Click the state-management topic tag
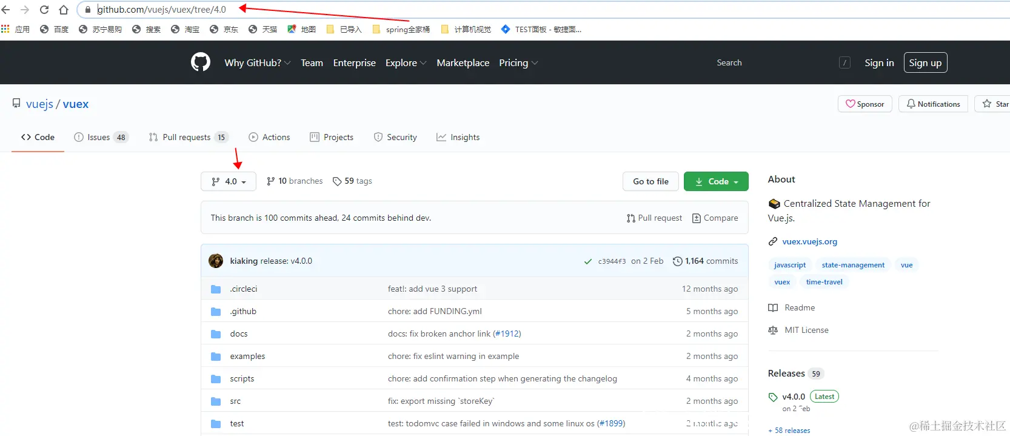The image size is (1010, 436). point(853,265)
